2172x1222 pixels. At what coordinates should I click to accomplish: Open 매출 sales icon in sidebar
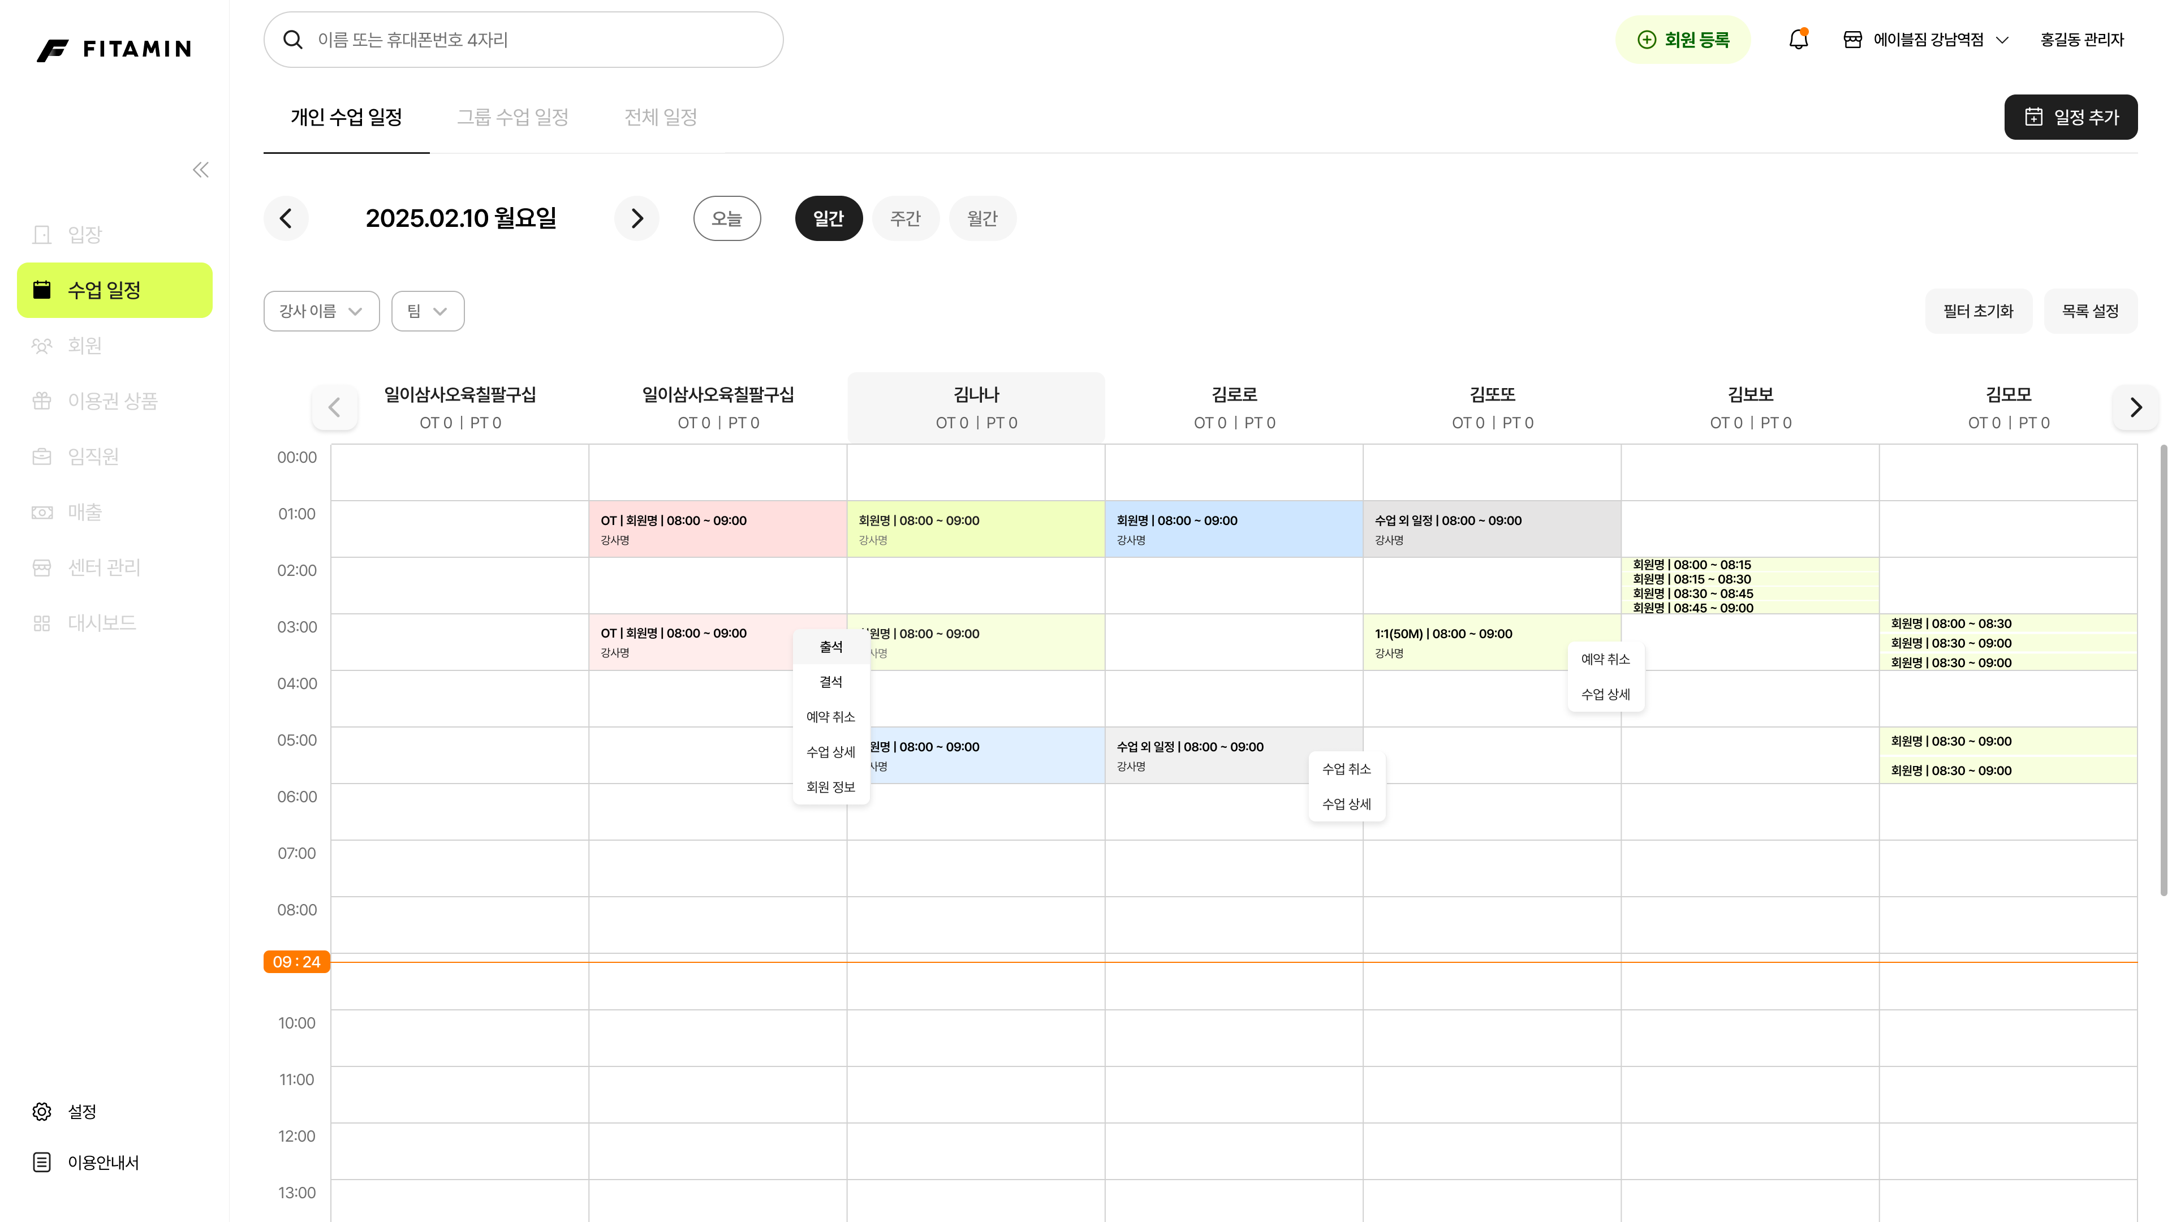(x=42, y=512)
